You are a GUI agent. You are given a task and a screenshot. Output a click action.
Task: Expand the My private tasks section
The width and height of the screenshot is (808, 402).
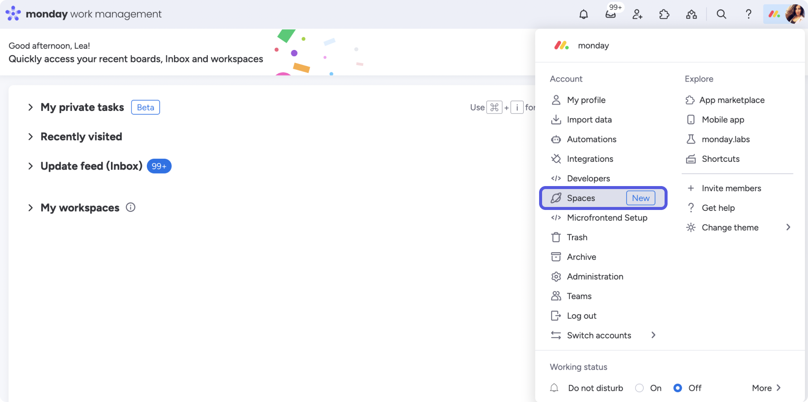tap(30, 107)
